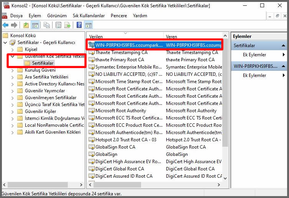Click the certificate list horizontal scrollbar right arrow
Screen dimensions: 289x198
[x=219, y=185]
